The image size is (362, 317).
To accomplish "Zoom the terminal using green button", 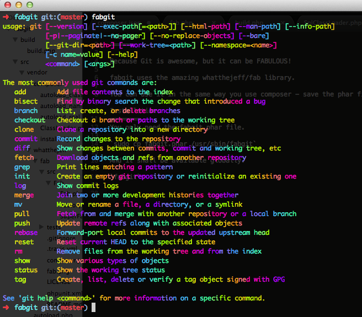I will pyautogui.click(x=30, y=5).
